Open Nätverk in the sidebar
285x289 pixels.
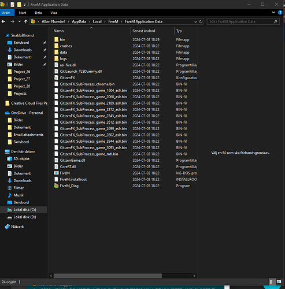(17, 227)
